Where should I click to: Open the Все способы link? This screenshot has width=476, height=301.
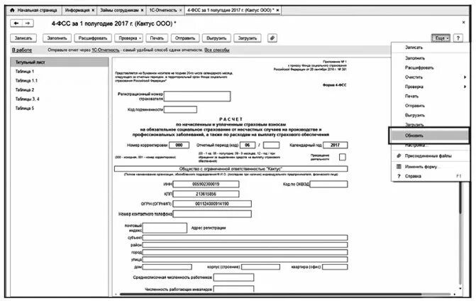point(217,50)
